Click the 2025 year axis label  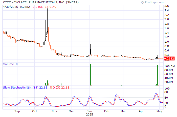(x=90, y=114)
